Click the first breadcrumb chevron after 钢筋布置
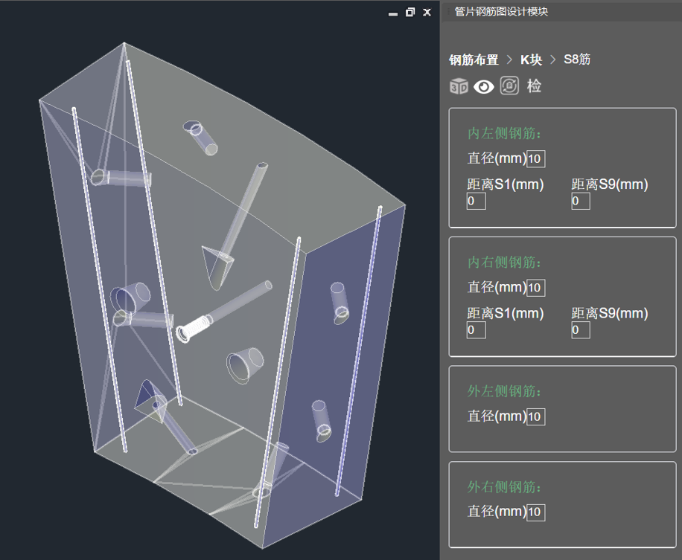 tap(509, 59)
